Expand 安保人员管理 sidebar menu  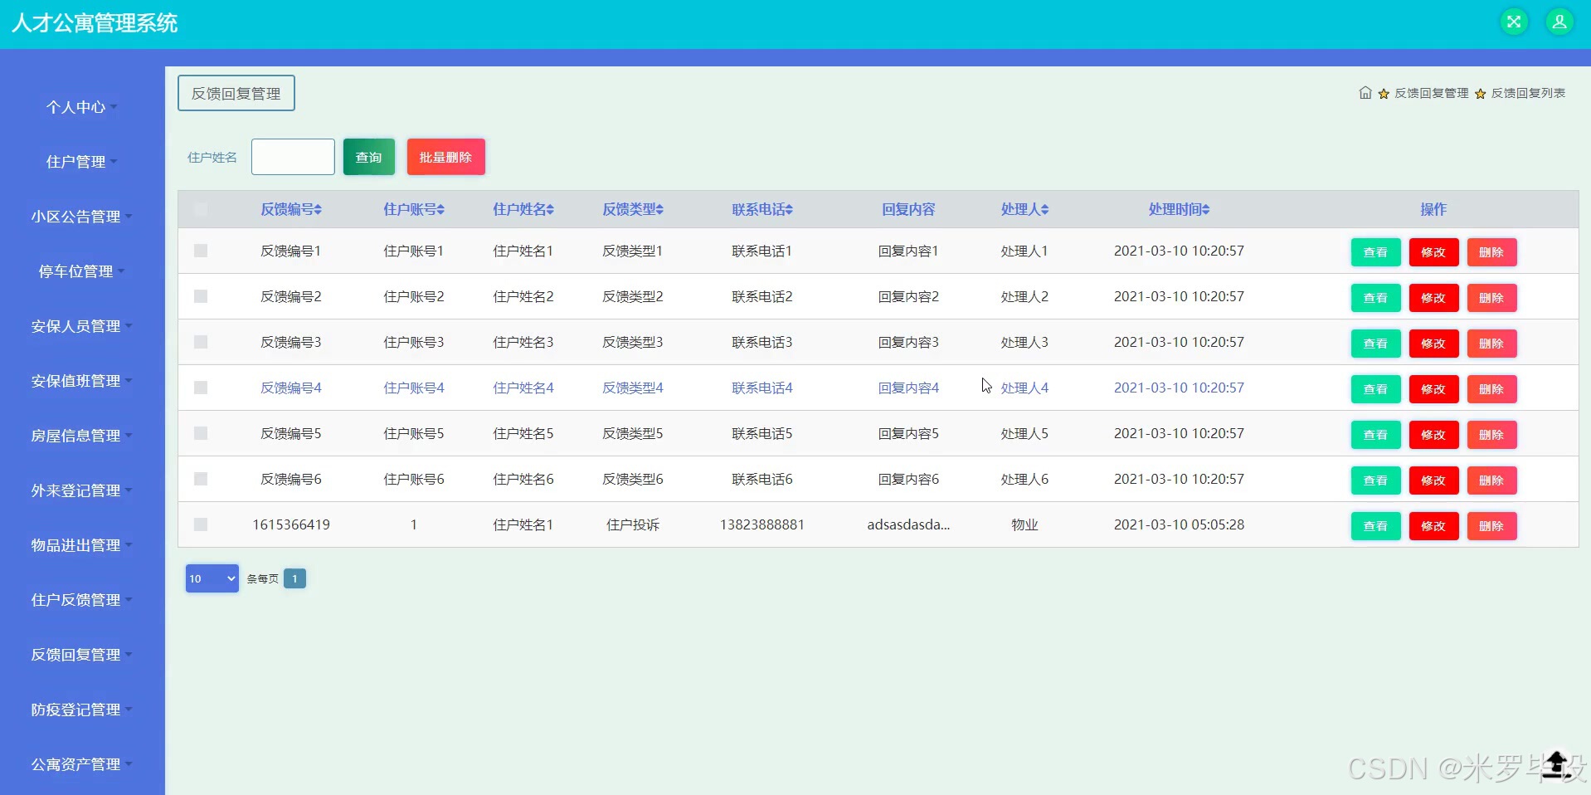coord(82,326)
